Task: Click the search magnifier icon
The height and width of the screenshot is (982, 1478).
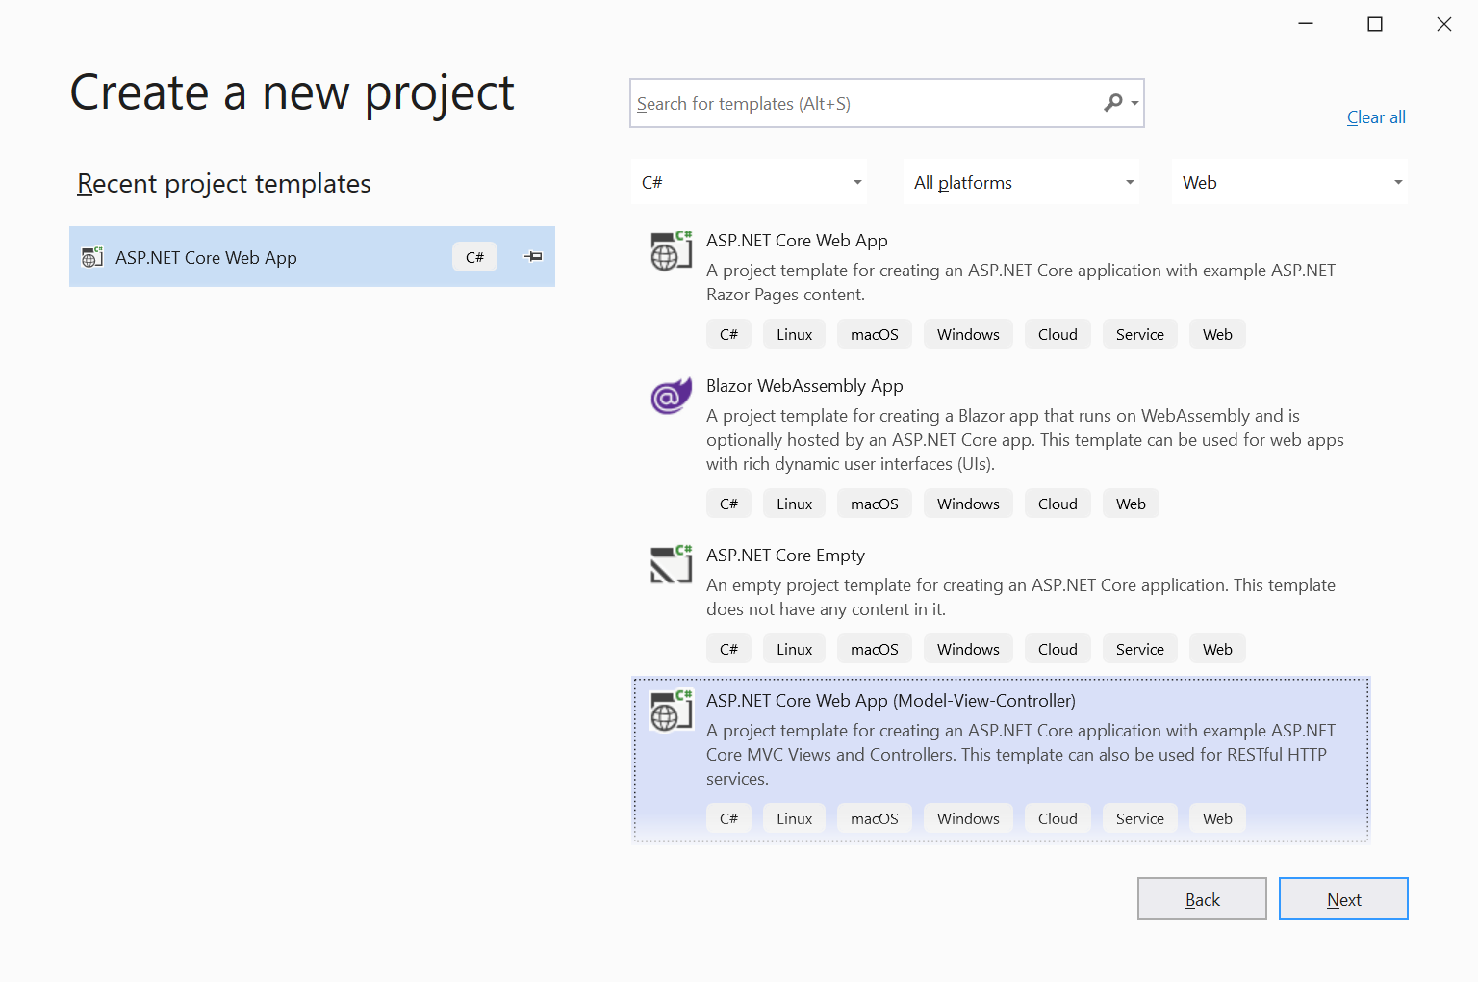Action: [x=1113, y=103]
